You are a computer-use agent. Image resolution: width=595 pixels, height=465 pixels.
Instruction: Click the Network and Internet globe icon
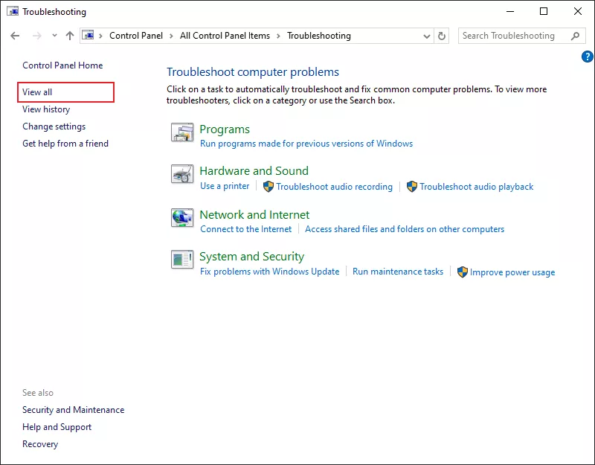click(x=182, y=217)
